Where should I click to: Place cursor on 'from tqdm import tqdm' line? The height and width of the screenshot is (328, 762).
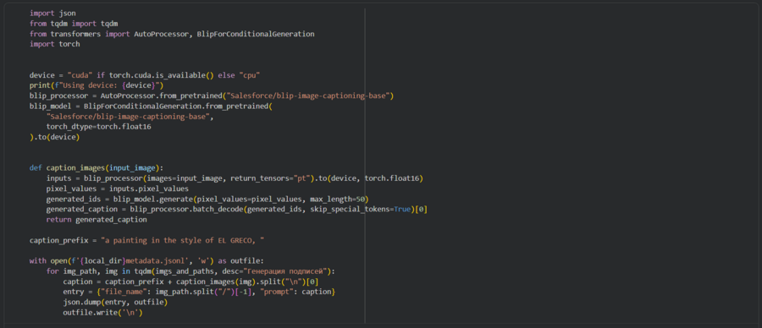coord(74,24)
